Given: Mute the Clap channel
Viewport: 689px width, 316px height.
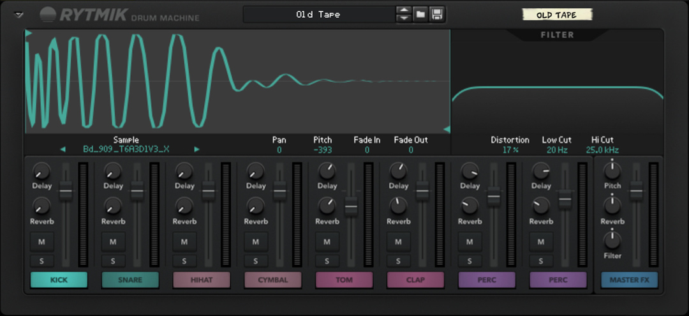Looking at the screenshot, I should 398,242.
